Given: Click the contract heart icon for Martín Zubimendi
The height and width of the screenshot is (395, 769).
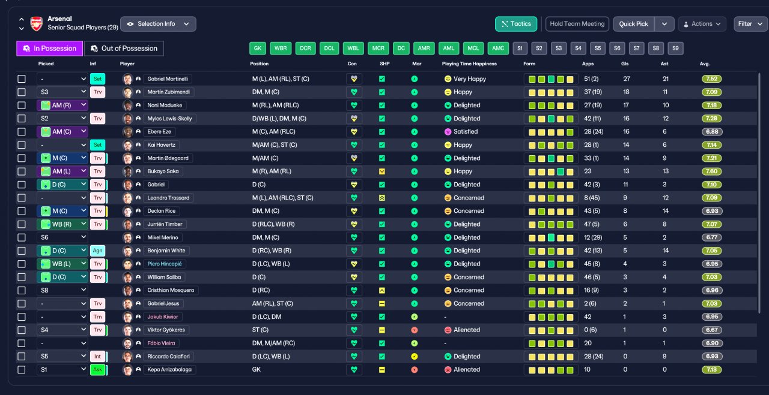Looking at the screenshot, I should (x=354, y=92).
